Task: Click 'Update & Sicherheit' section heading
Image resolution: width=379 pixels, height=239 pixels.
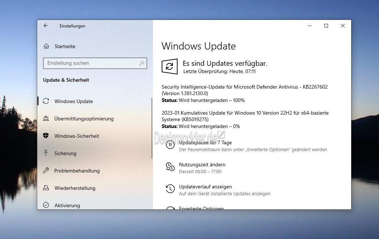Action: click(66, 80)
